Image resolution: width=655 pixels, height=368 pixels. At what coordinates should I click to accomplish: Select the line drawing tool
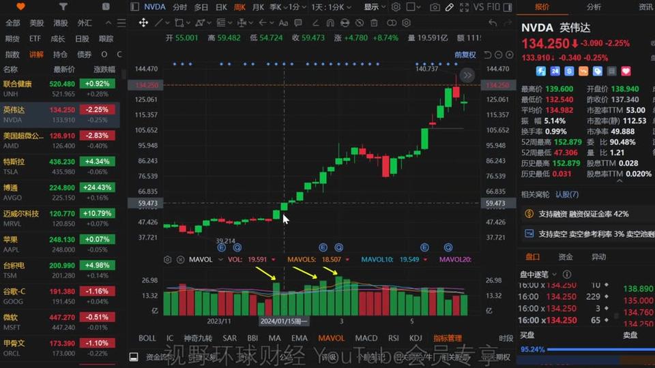159,22
